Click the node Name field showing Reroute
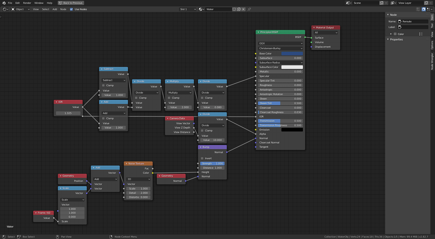435x239 pixels. tap(413, 21)
